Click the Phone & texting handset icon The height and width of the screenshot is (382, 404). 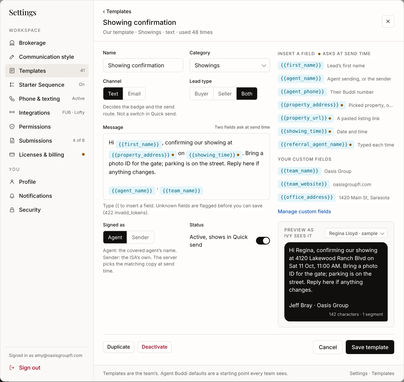[12, 99]
